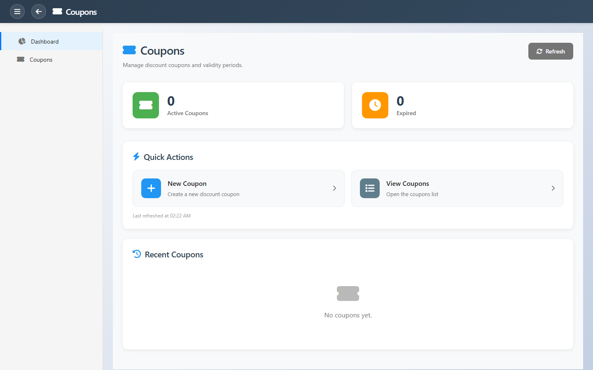Expand New Coupon using its chevron
Viewport: 593px width, 370px height.
[x=334, y=188]
